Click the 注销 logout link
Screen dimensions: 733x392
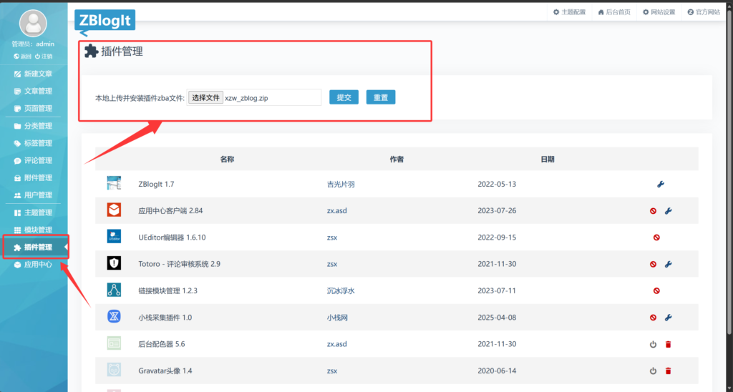44,56
